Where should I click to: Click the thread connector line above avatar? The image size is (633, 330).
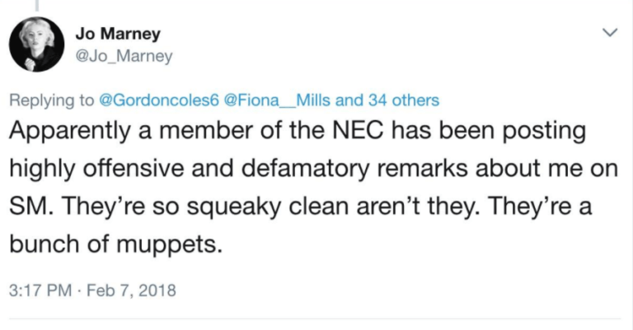coord(37,5)
